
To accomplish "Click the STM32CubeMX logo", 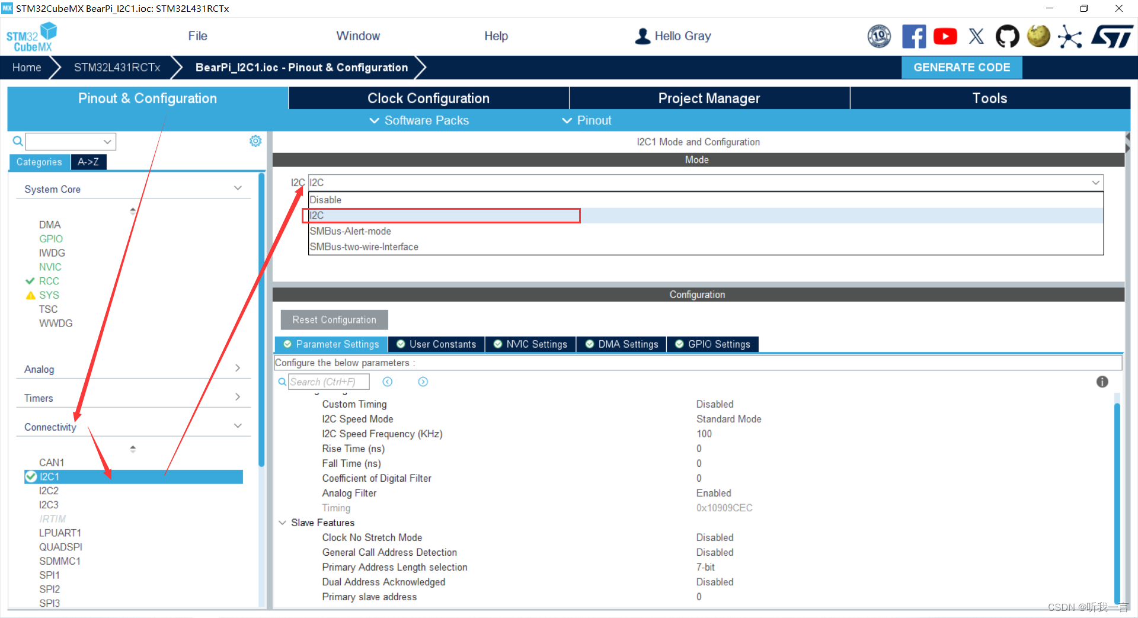I will [x=31, y=37].
